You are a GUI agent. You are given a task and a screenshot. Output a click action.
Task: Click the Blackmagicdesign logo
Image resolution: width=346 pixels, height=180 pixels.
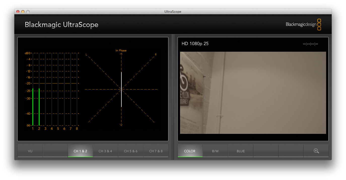[x=303, y=24]
